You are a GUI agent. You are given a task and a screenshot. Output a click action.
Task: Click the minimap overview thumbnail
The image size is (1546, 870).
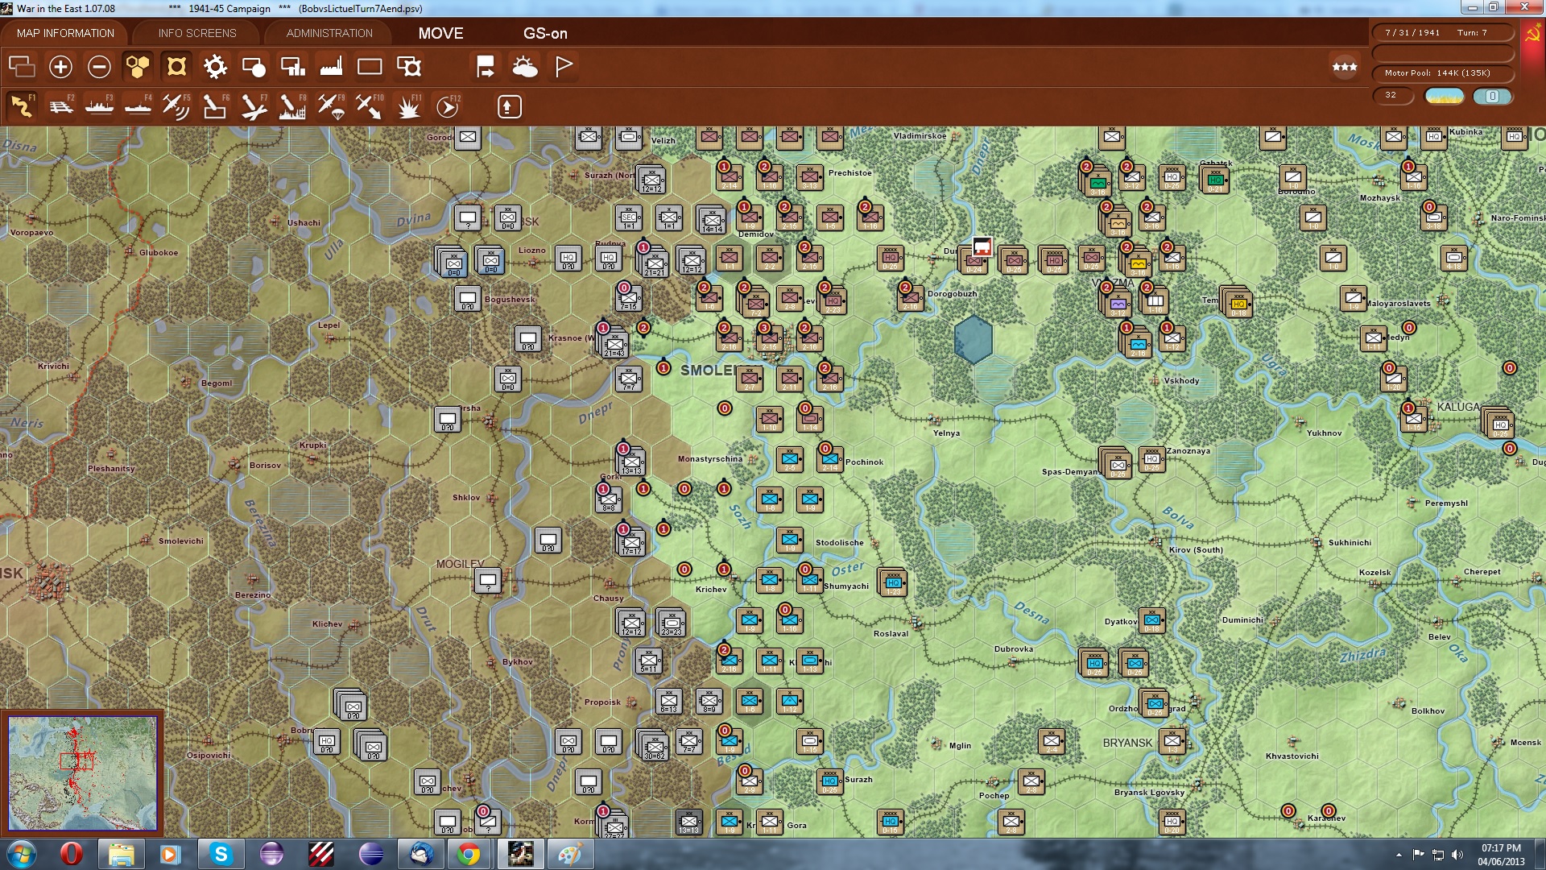[x=82, y=773]
